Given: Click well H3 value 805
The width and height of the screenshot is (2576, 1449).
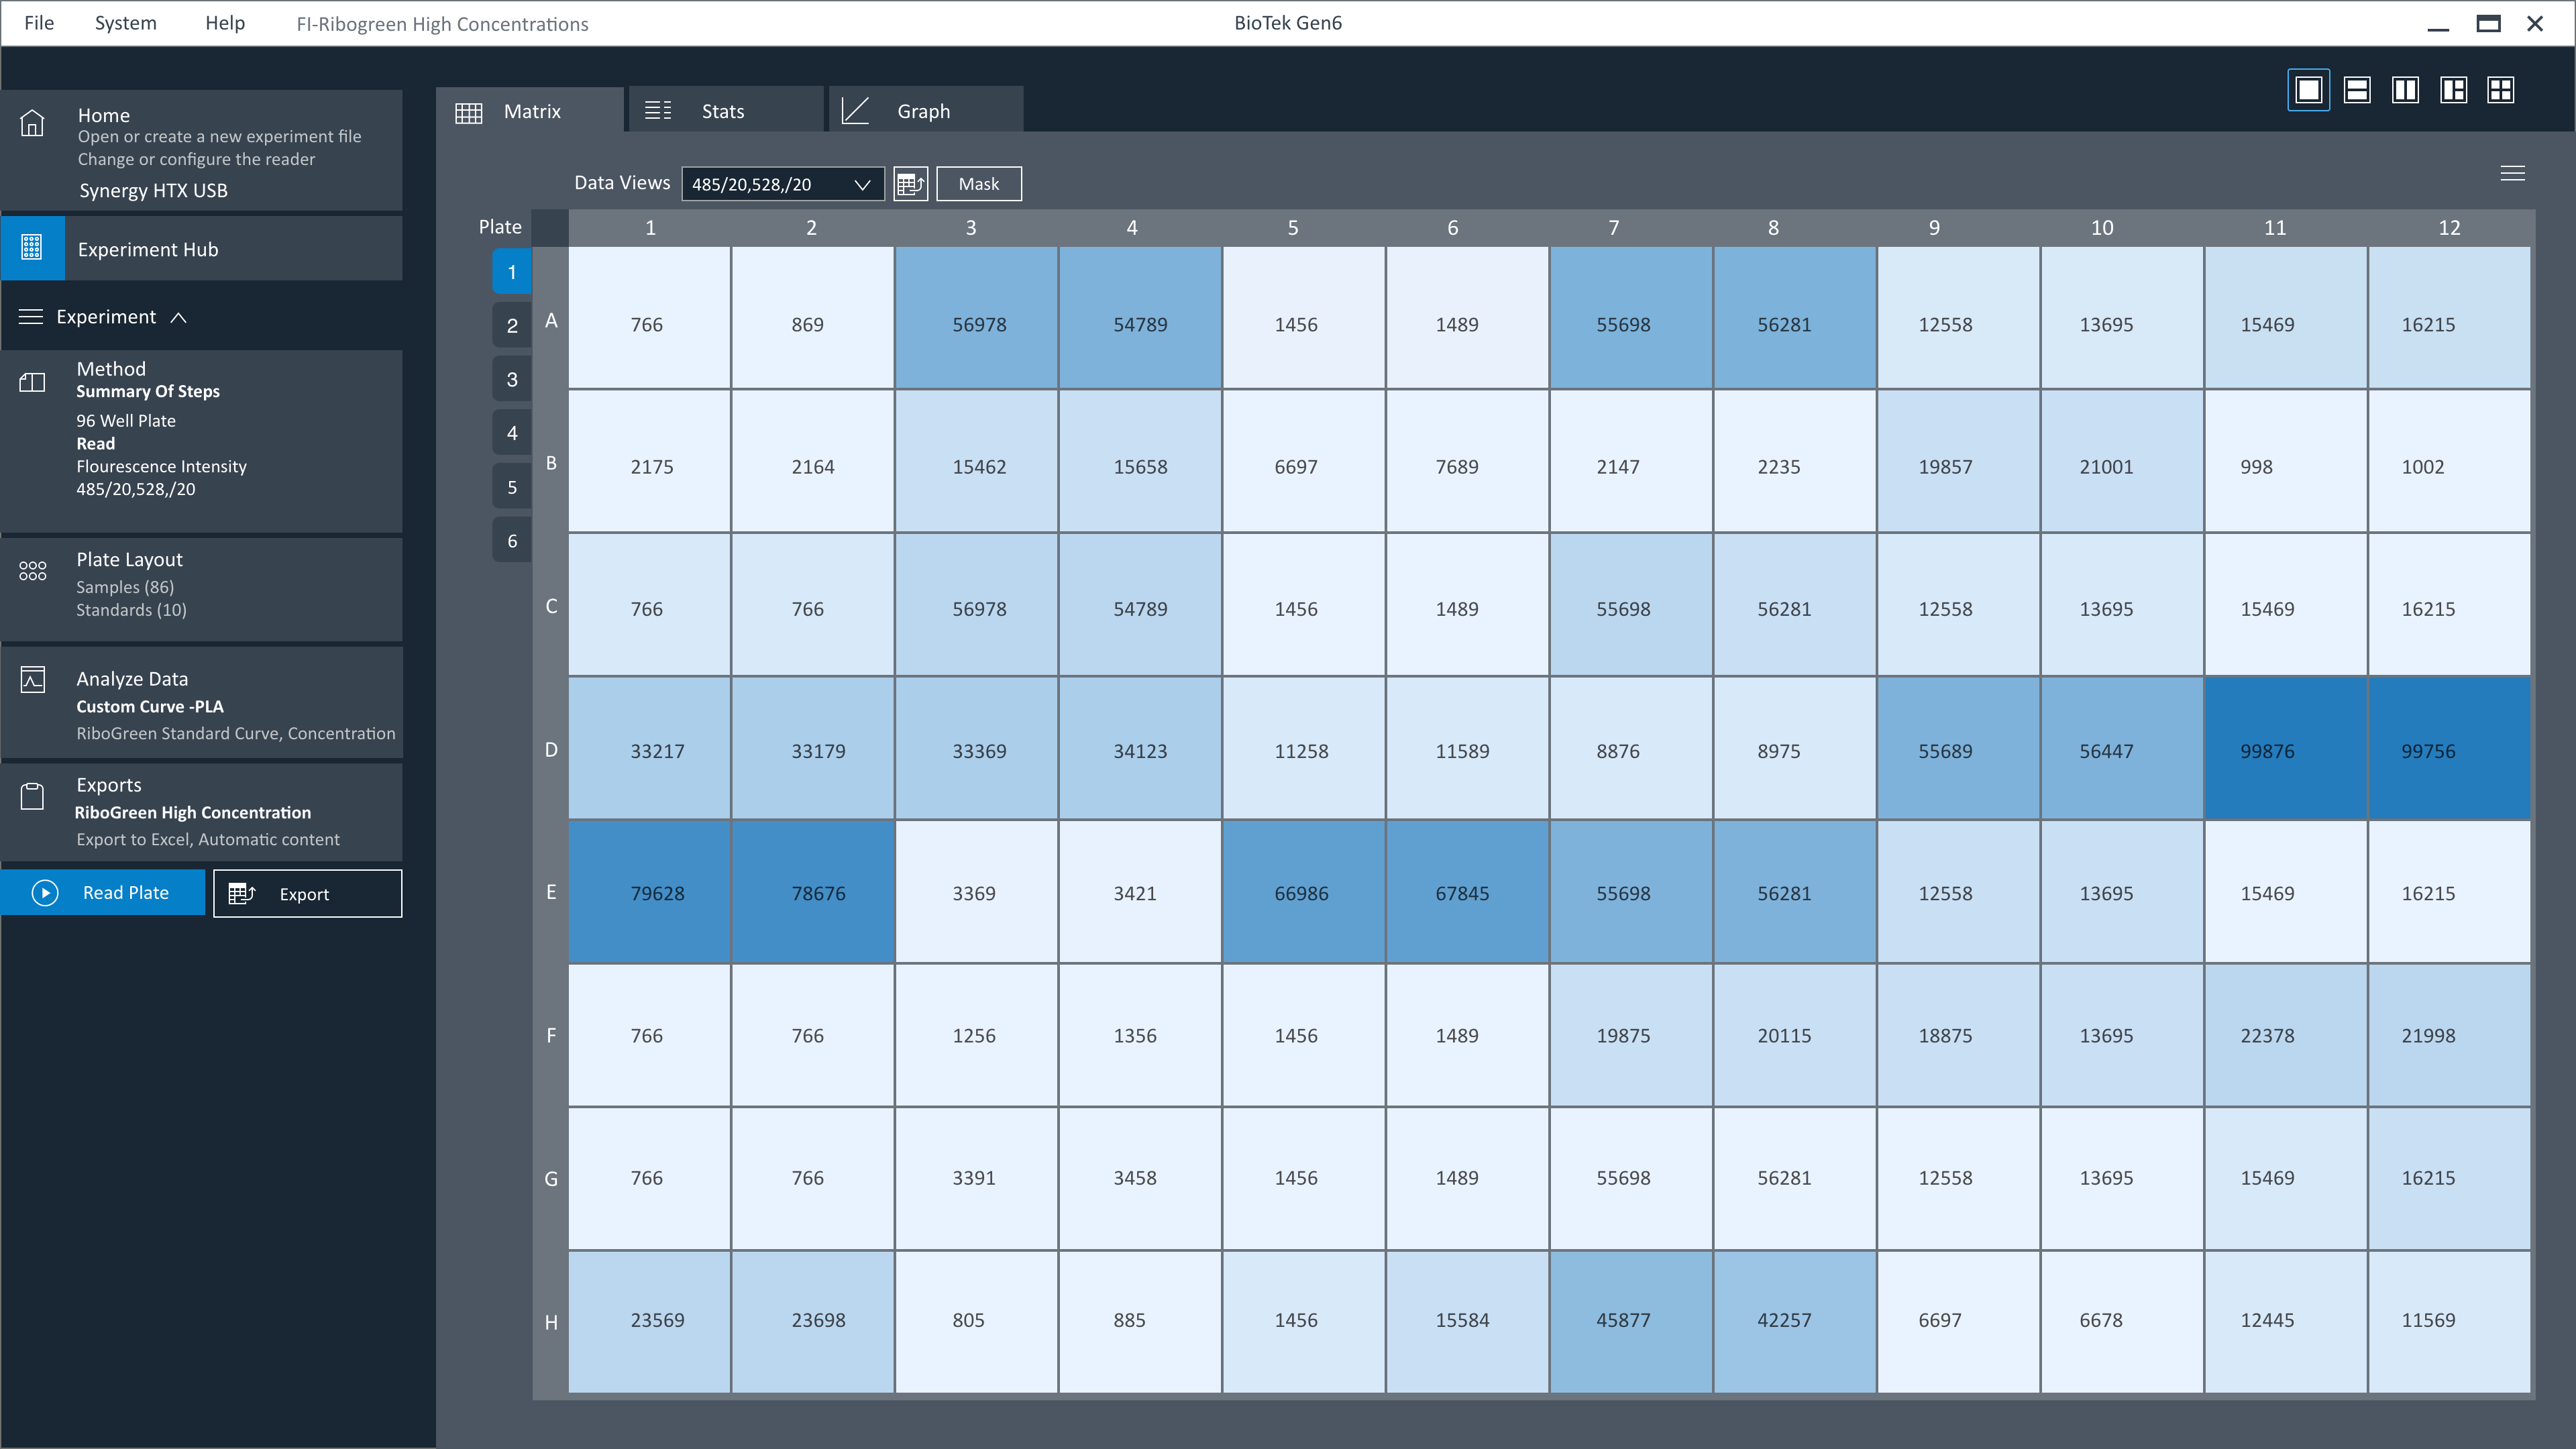Looking at the screenshot, I should (x=976, y=1321).
